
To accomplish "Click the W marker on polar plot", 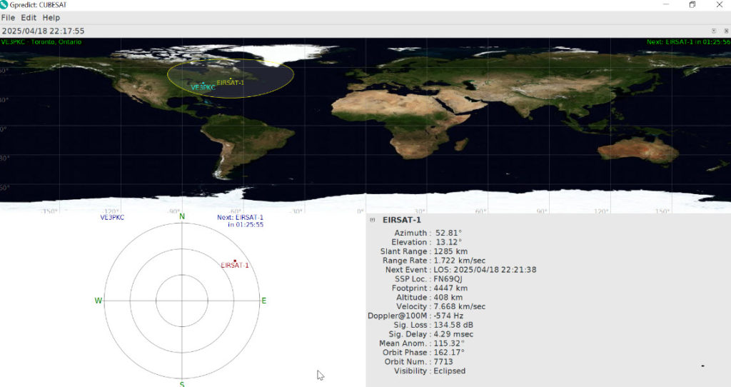I will pos(99,301).
